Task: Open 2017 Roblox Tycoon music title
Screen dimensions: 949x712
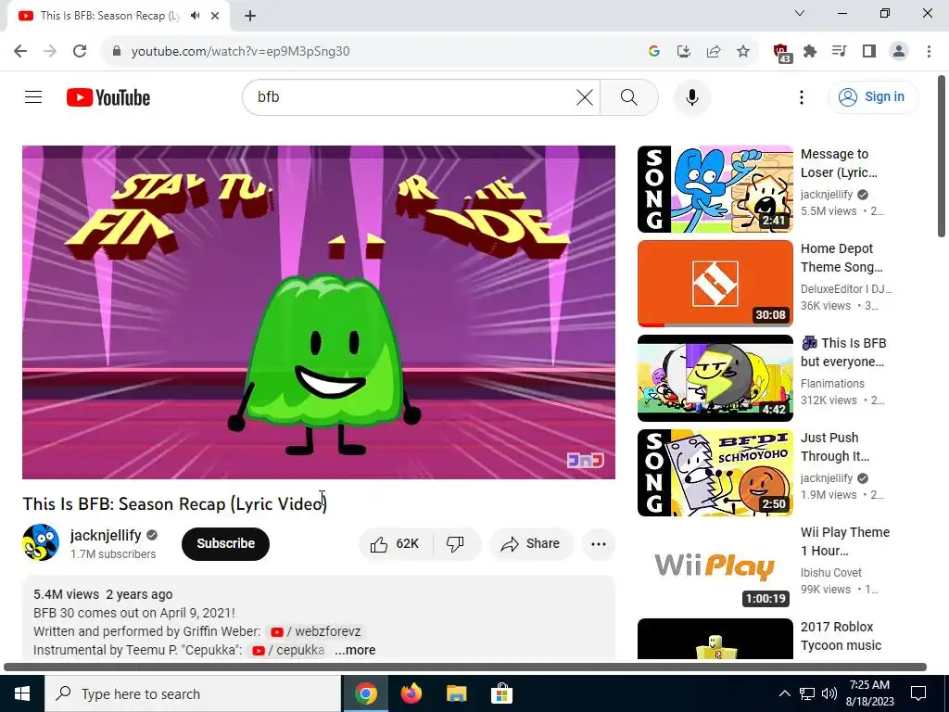Action: pos(841,636)
